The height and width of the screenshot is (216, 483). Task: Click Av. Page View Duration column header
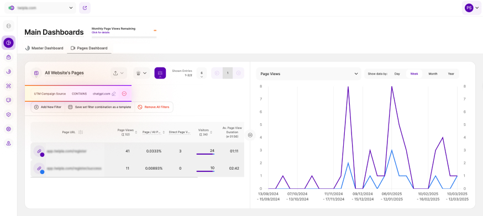coord(232,132)
